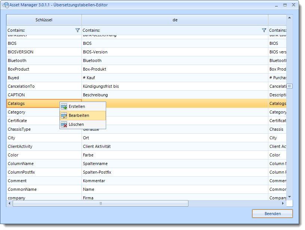Click the Farbe translation cell
305x230 pixels.
[x=175, y=155]
